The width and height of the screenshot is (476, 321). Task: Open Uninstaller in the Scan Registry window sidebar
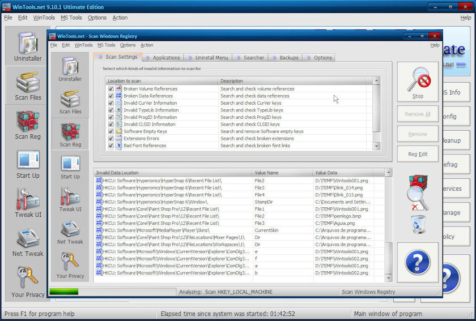70,70
